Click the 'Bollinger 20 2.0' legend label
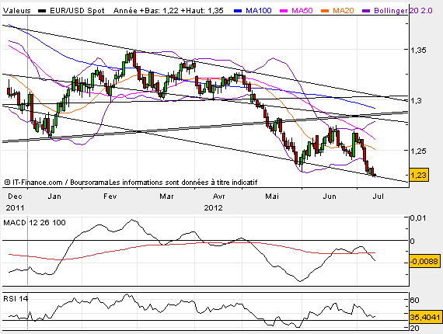 point(403,11)
